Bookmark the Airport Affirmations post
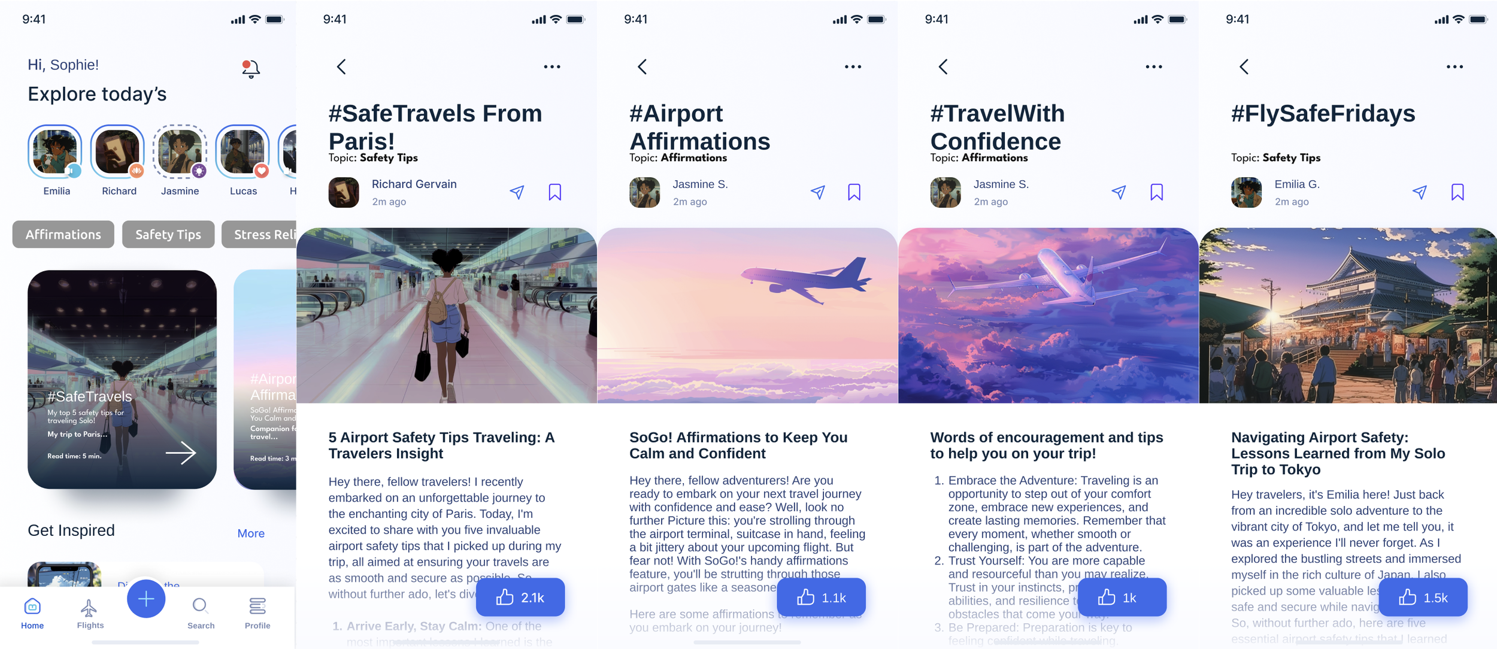The height and width of the screenshot is (649, 1497). click(x=854, y=192)
